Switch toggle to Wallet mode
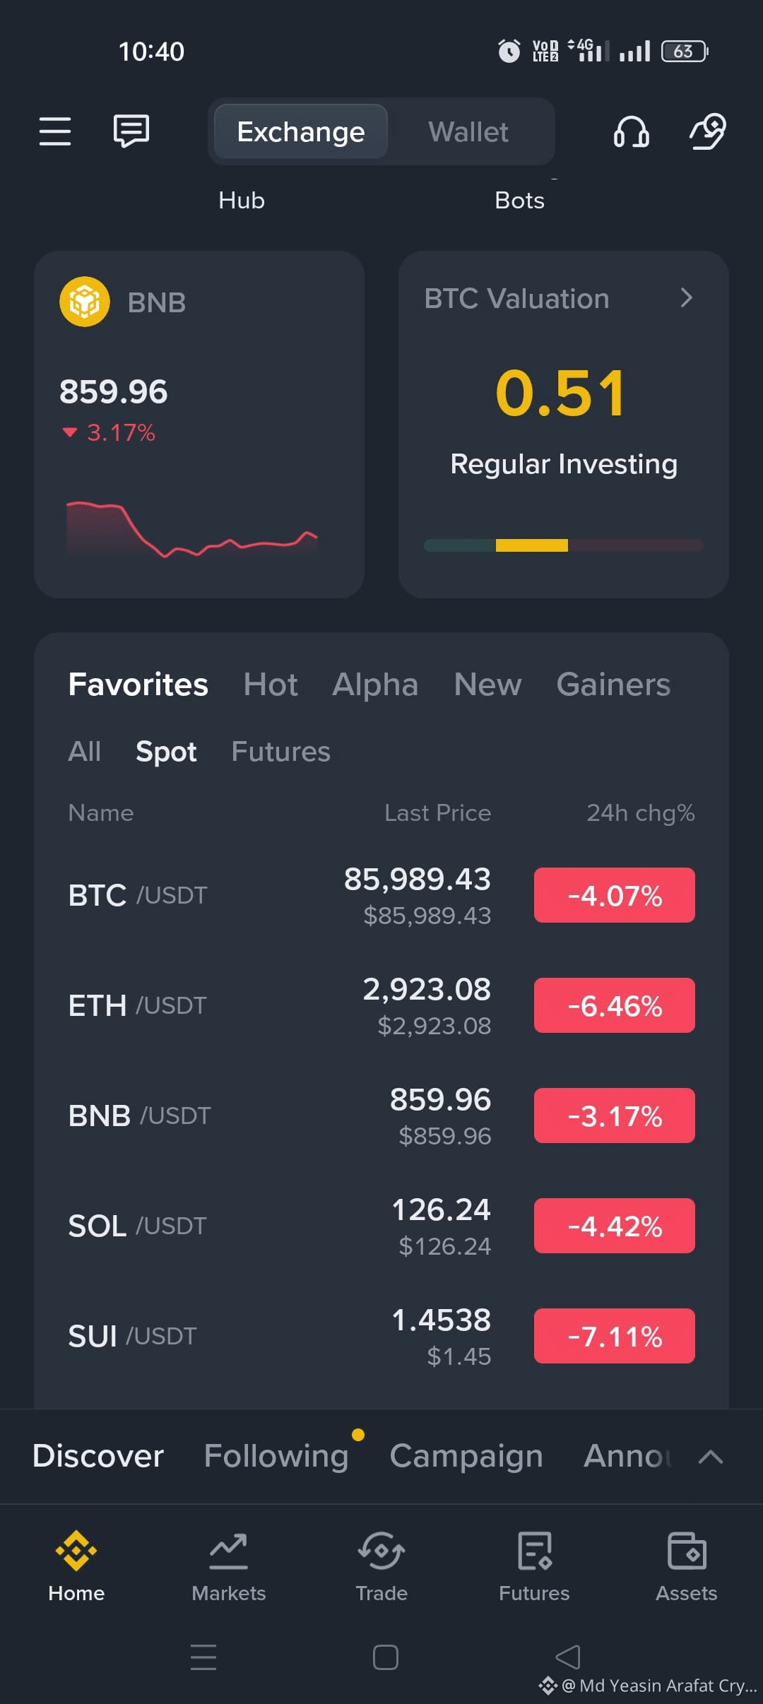This screenshot has width=763, height=1704. (x=468, y=132)
